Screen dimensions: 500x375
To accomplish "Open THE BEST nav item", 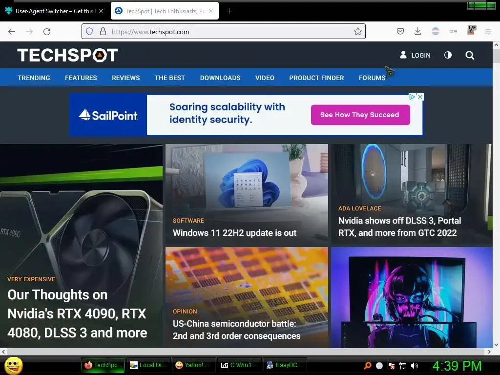I will tap(169, 78).
